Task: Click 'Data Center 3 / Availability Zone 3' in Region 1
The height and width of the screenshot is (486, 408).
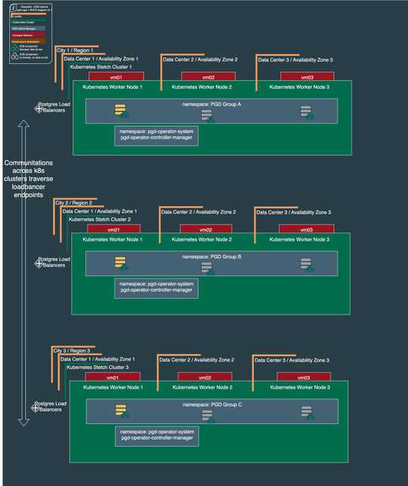Action: point(295,60)
